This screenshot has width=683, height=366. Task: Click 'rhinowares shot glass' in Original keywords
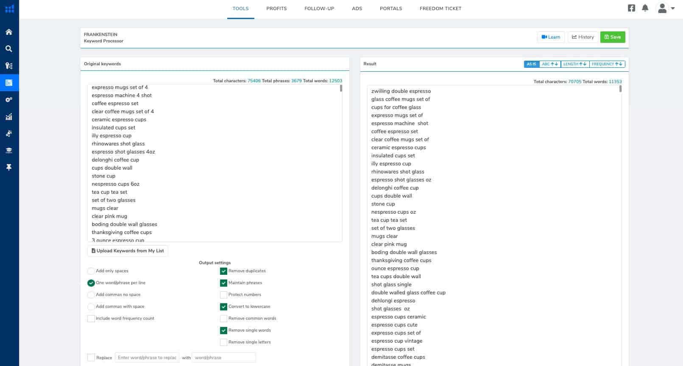pos(118,144)
